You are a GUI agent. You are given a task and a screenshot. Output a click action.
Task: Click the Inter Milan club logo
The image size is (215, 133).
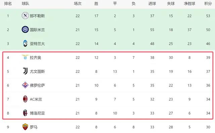click(x=25, y=29)
